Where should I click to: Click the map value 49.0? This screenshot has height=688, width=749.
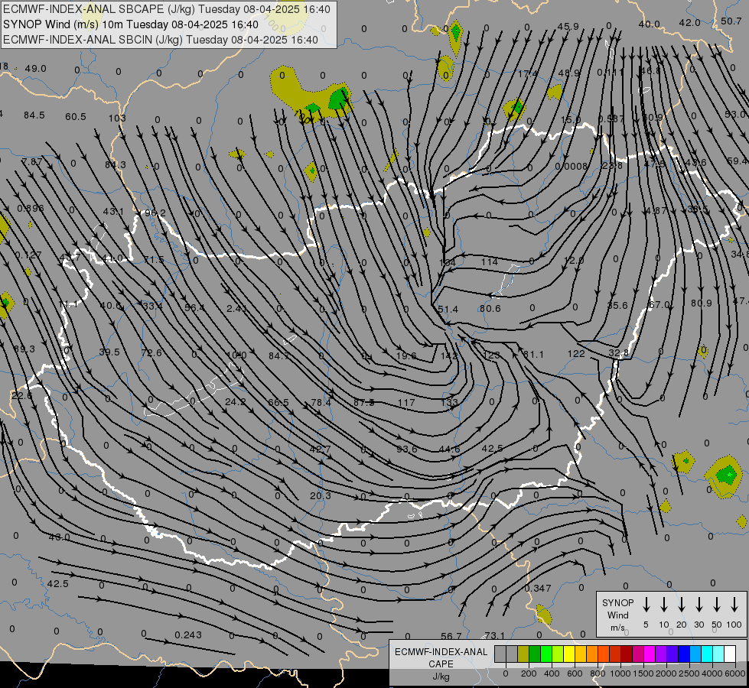coord(35,69)
